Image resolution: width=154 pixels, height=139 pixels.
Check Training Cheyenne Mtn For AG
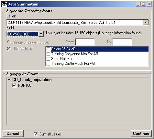pyautogui.click(x=48, y=54)
